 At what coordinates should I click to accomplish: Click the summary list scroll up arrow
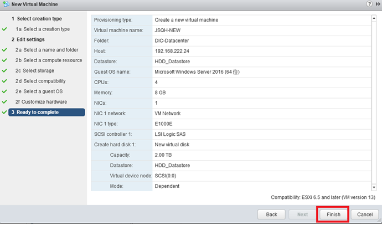[374, 18]
